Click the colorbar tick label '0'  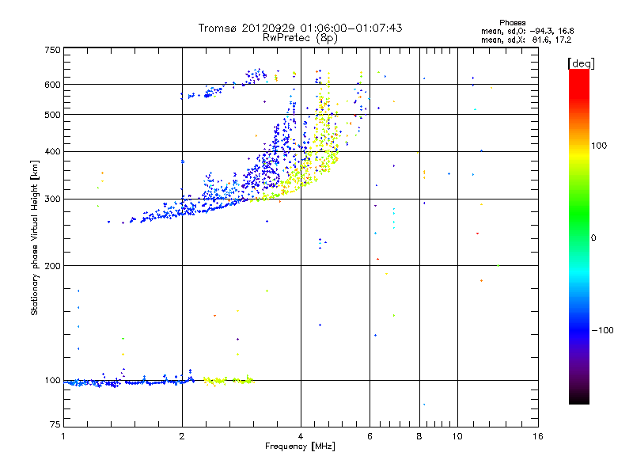point(593,238)
